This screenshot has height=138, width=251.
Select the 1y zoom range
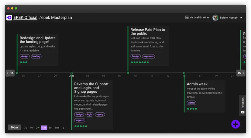tap(63, 128)
